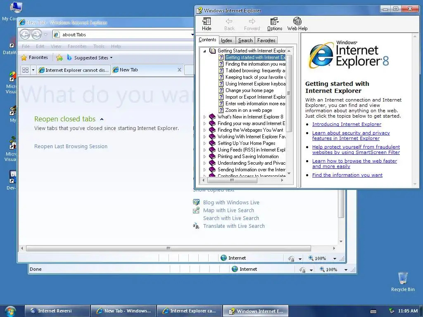Switch to help Favorites tab
The height and width of the screenshot is (317, 423).
[x=266, y=40]
